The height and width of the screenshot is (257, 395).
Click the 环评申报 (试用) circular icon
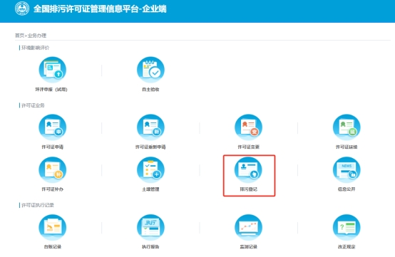tap(52, 70)
